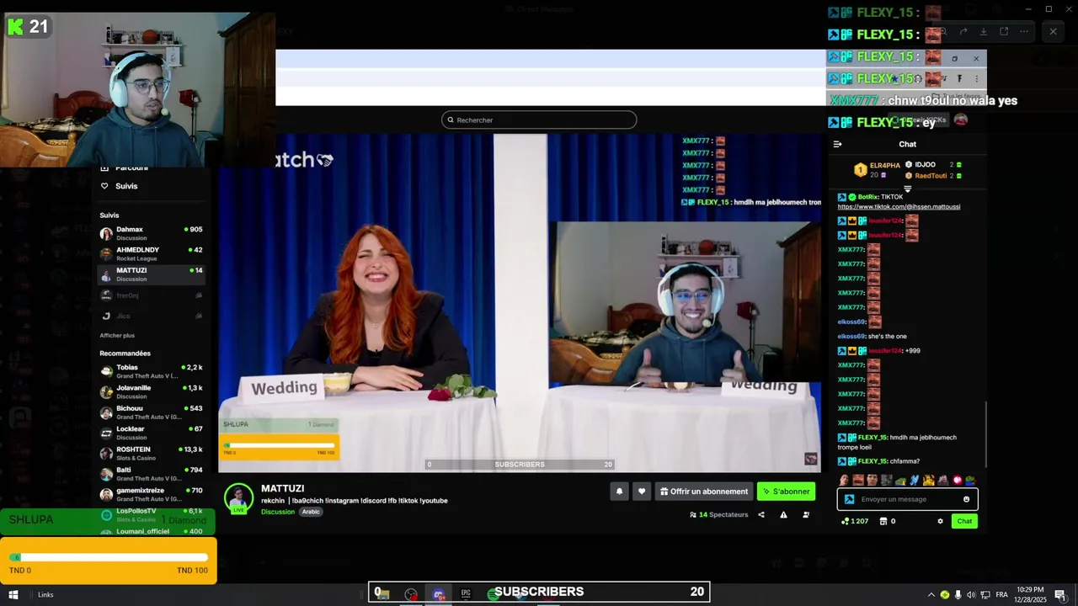1078x606 pixels.
Task: Open chat settings gear icon
Action: (x=940, y=521)
